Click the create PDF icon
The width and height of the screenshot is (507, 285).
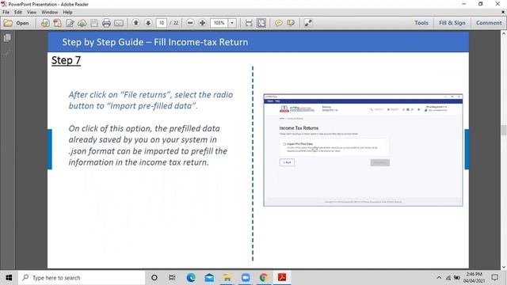pyautogui.click(x=58, y=23)
